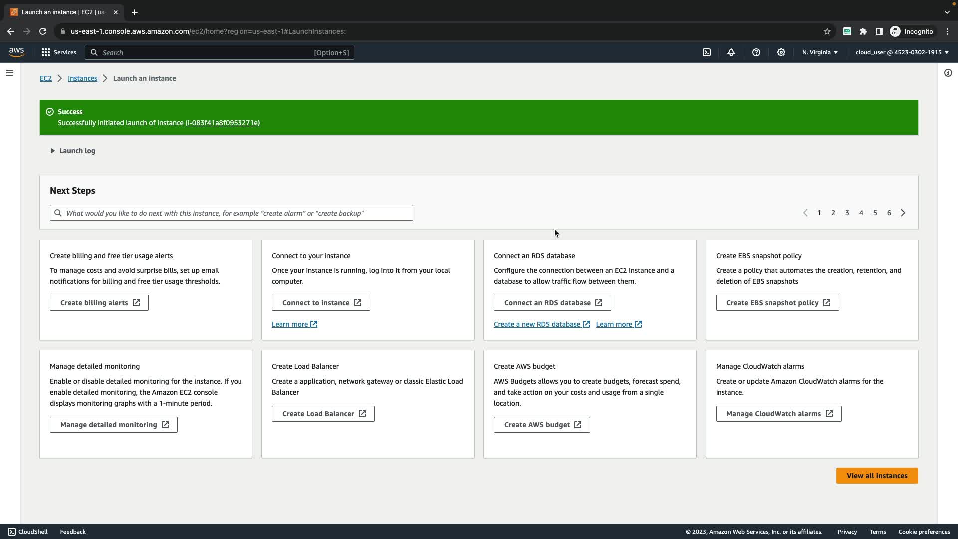Open the N. Virginia region dropdown

pyautogui.click(x=820, y=52)
